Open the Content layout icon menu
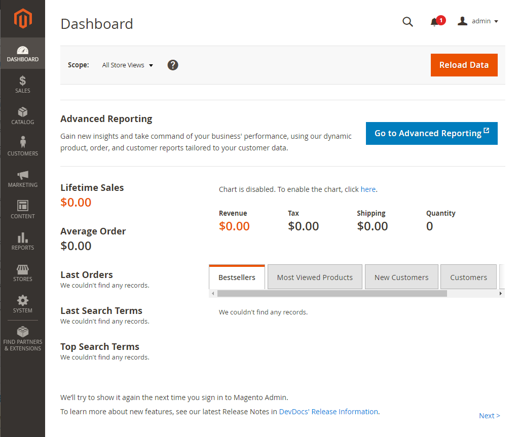 [23, 206]
